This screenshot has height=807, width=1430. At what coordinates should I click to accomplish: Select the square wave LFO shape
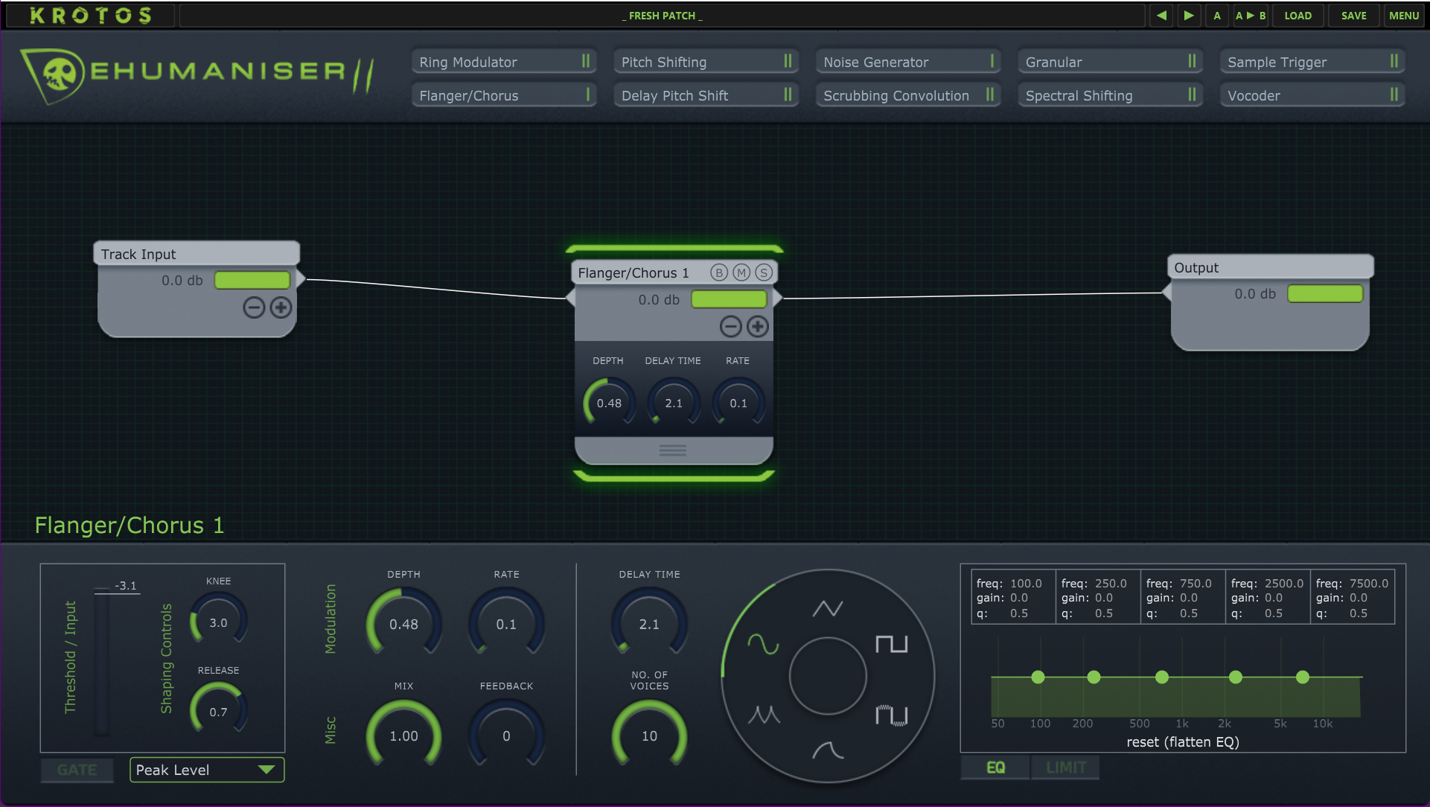point(891,643)
